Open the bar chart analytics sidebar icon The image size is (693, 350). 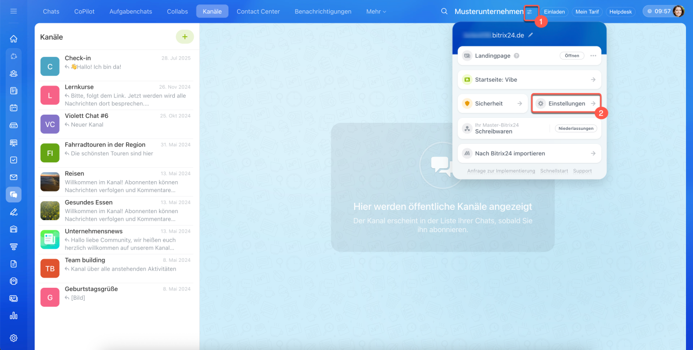(x=14, y=315)
